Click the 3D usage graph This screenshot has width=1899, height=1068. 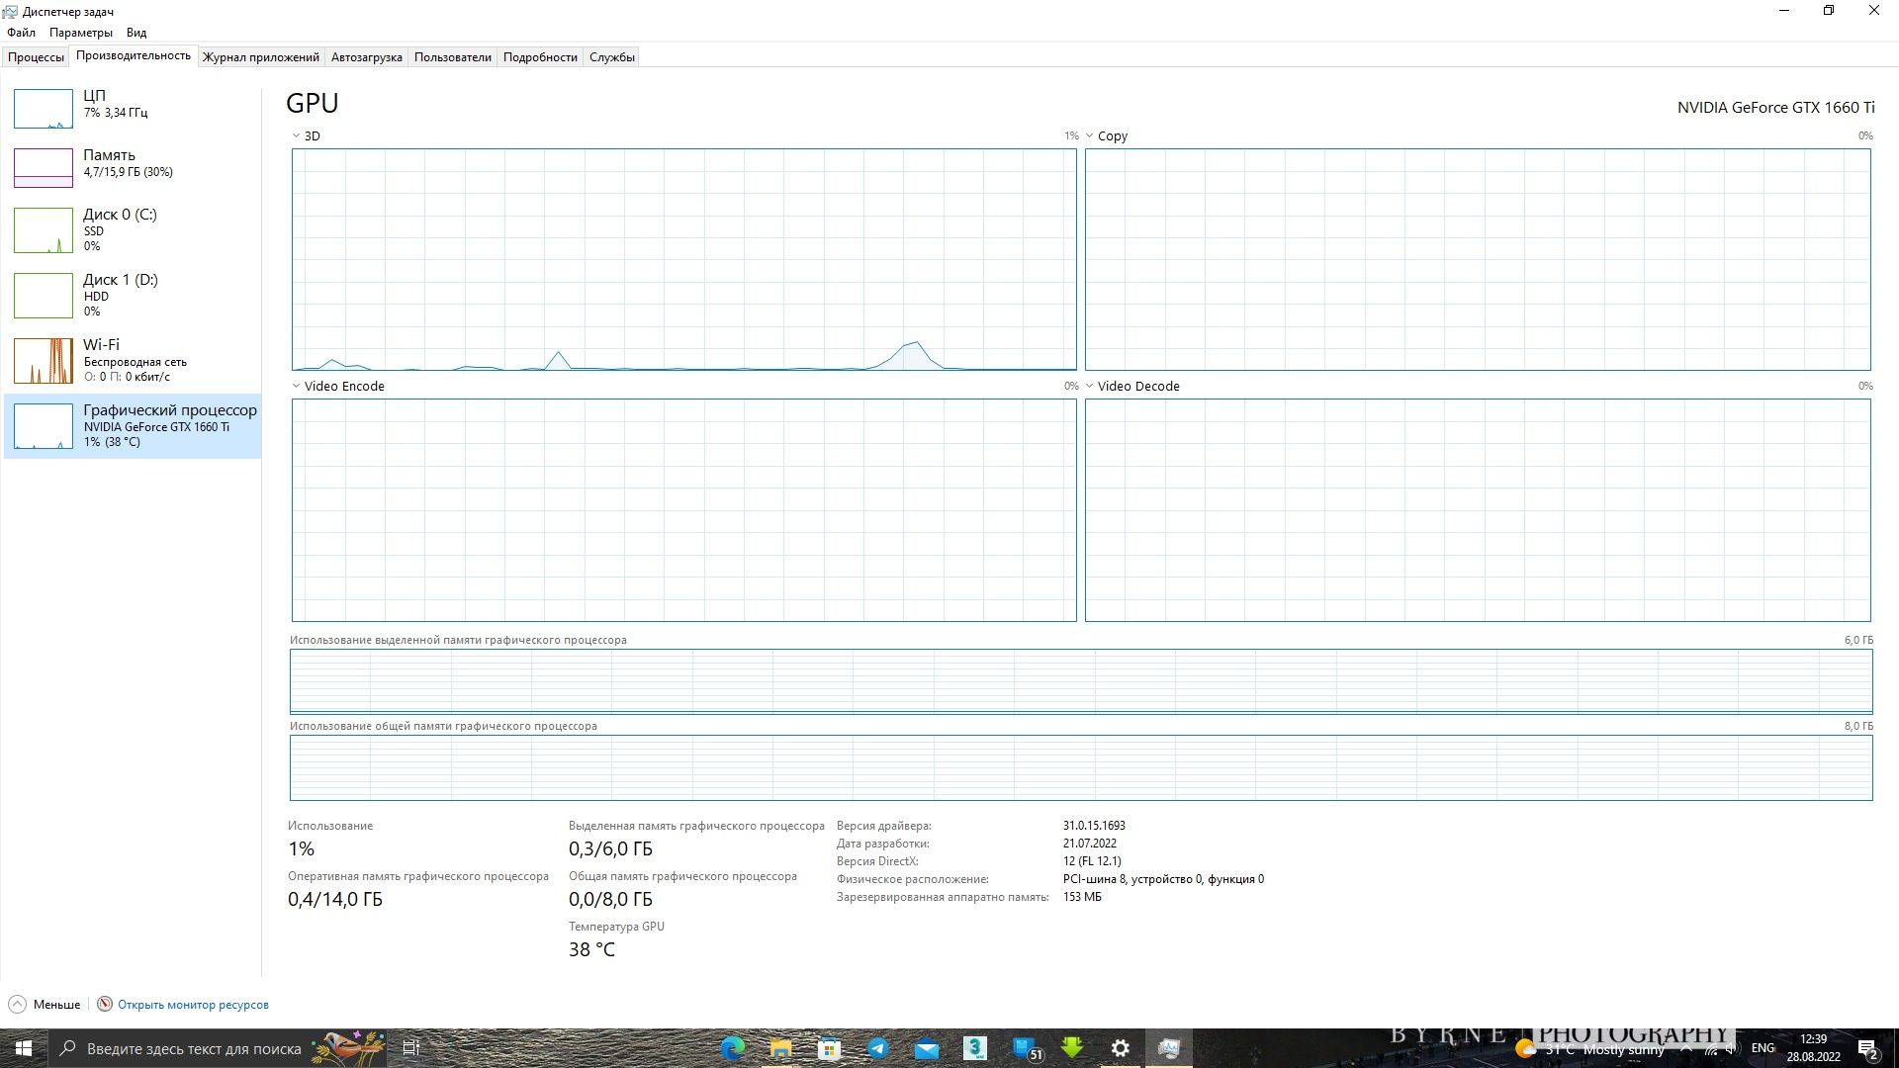(684, 260)
